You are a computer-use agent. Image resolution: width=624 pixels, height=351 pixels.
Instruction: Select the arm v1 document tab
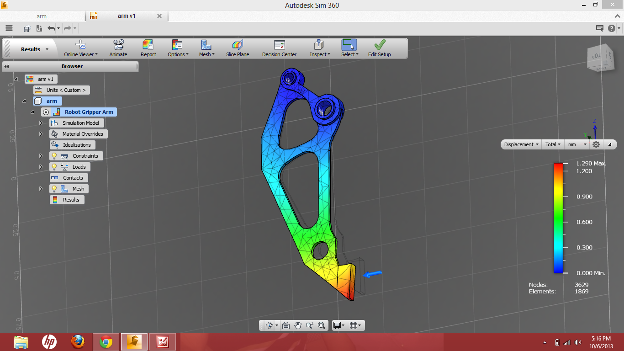point(126,16)
